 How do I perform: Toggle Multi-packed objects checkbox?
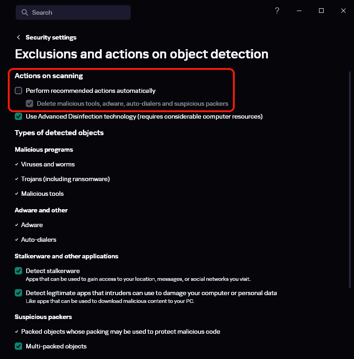point(18,346)
